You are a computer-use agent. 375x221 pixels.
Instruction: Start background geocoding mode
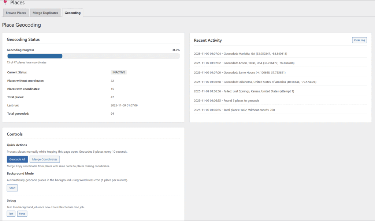12,188
